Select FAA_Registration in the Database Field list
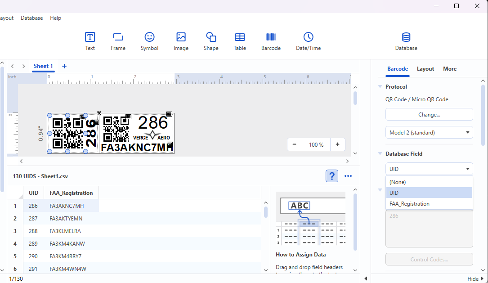This screenshot has width=488, height=283. coord(409,203)
